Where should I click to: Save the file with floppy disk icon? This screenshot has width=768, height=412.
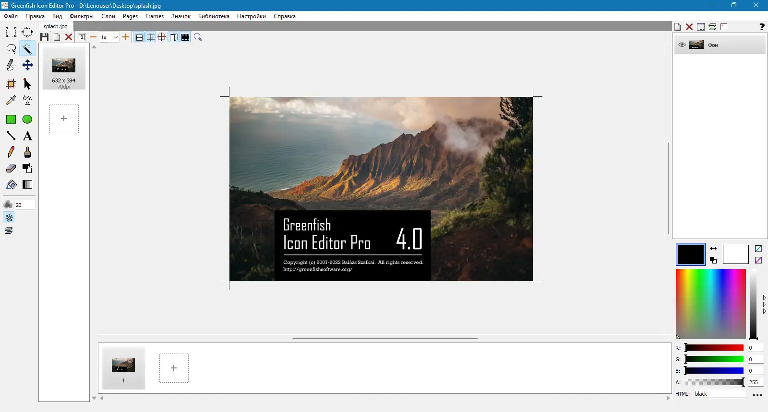tap(45, 37)
